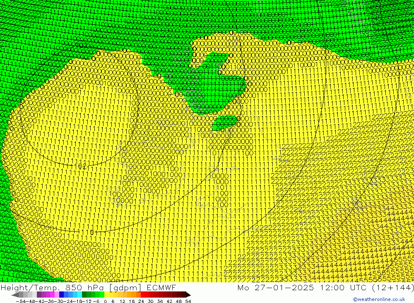The width and height of the screenshot is (414, 303).
Task: Click the '0' legend scale value
Action: [x=105, y=301]
